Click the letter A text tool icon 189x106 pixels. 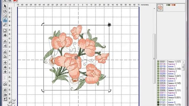click(x=5, y=1)
